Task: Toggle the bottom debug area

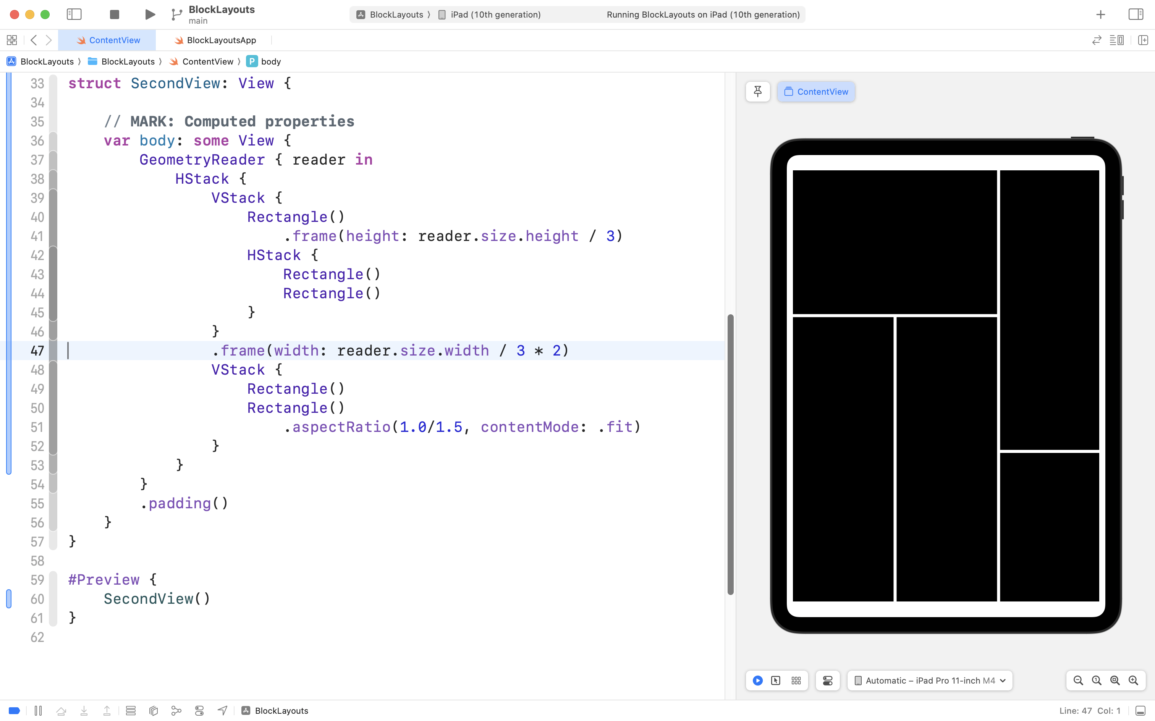Action: pyautogui.click(x=1140, y=711)
